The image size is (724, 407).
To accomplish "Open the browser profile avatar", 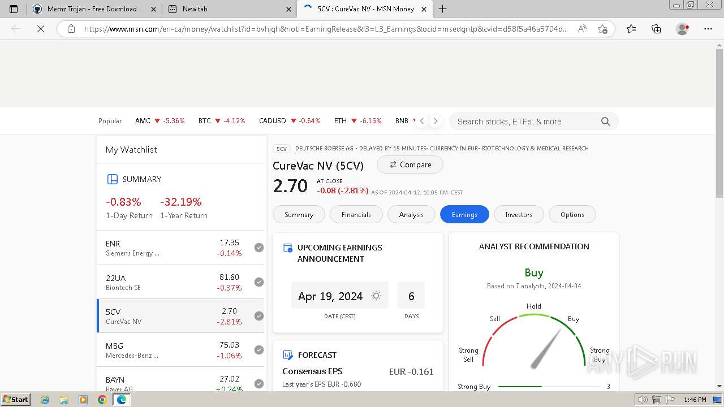I will (x=683, y=29).
